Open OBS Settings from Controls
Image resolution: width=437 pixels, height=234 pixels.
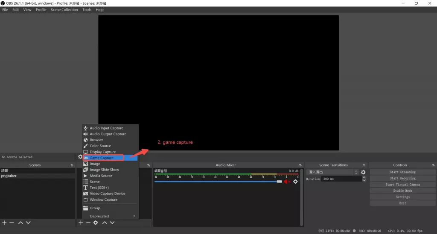point(402,197)
